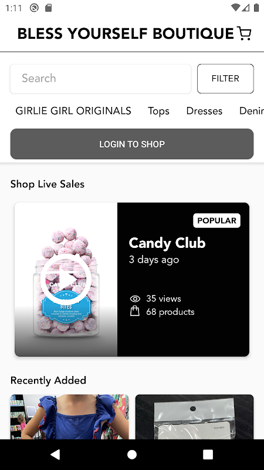The height and width of the screenshot is (470, 264).
Task: Tap the Wi-Fi status bar icon
Action: (236, 8)
